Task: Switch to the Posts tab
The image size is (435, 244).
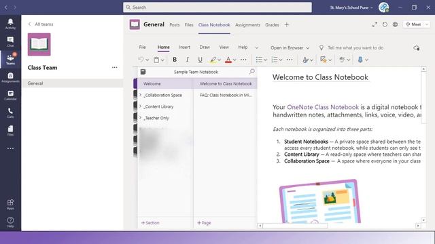Action: pos(175,25)
